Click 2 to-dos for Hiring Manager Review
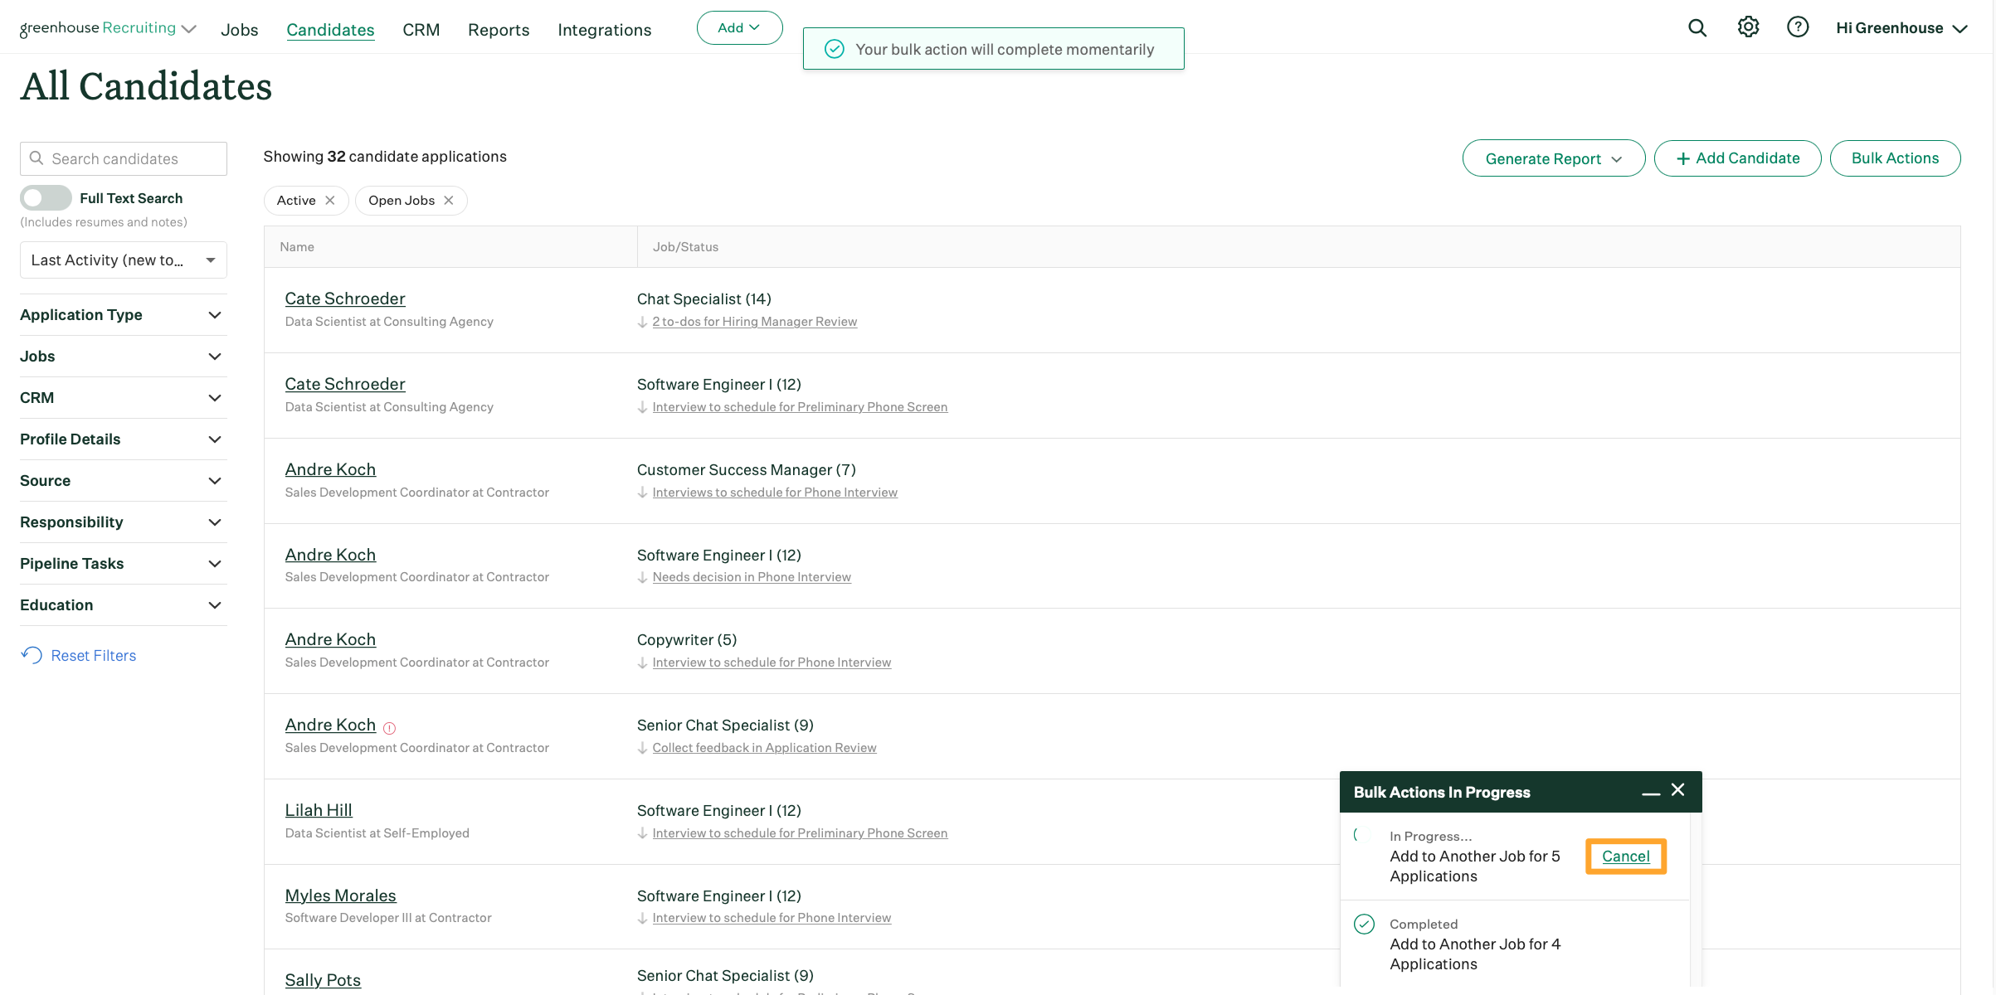1996x995 pixels. tap(755, 322)
